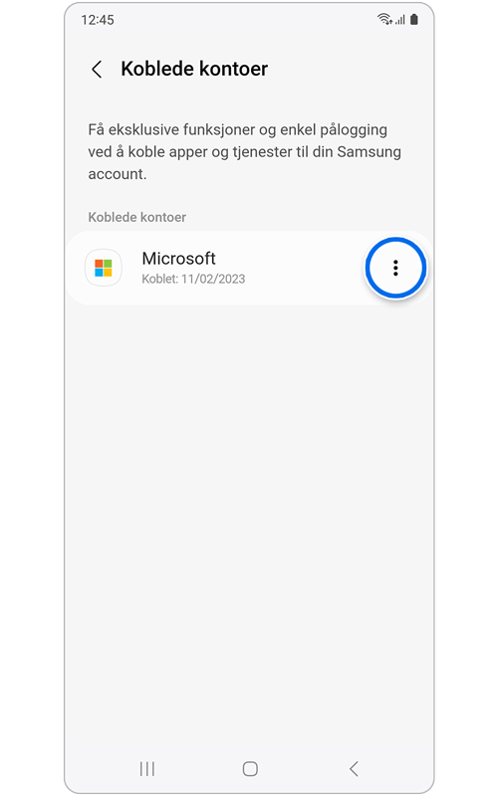
Task: Open more options for Microsoft account
Action: [x=395, y=268]
